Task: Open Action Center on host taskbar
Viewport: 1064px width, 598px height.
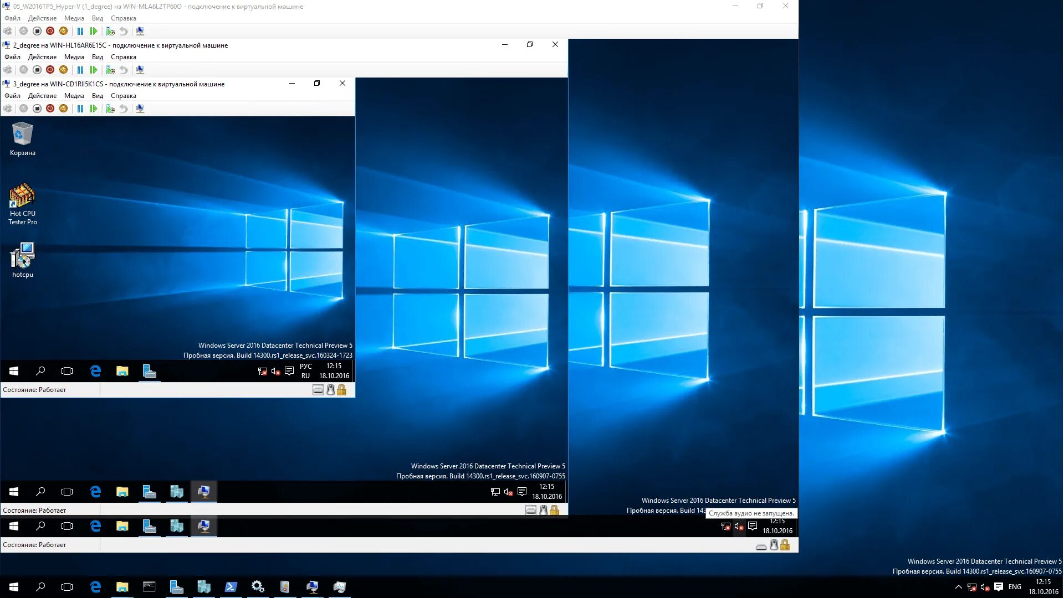Action: pos(999,587)
